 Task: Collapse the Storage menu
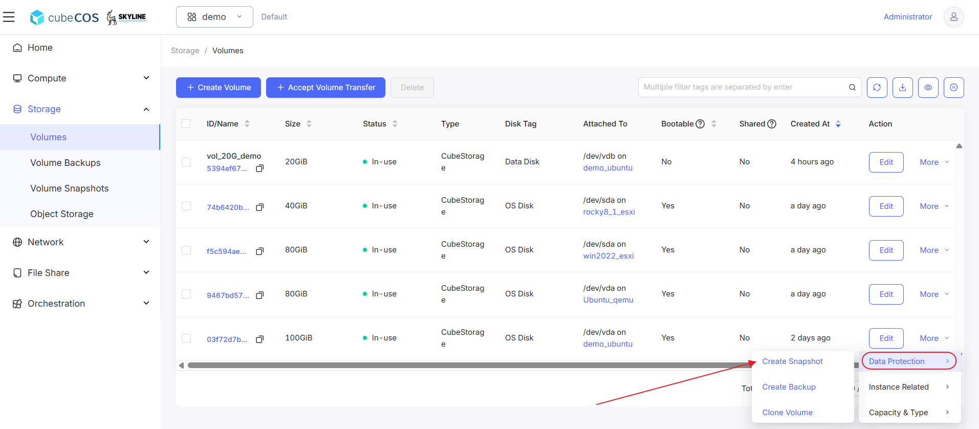pyautogui.click(x=80, y=109)
